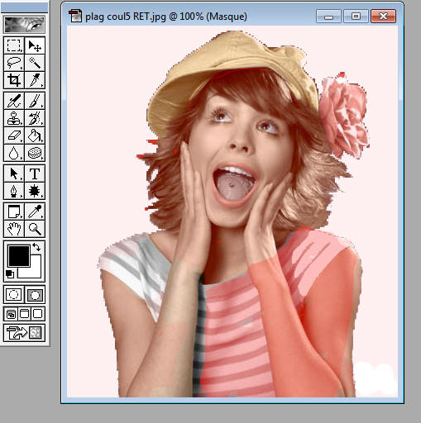Switch to Standard editing mode

point(14,294)
